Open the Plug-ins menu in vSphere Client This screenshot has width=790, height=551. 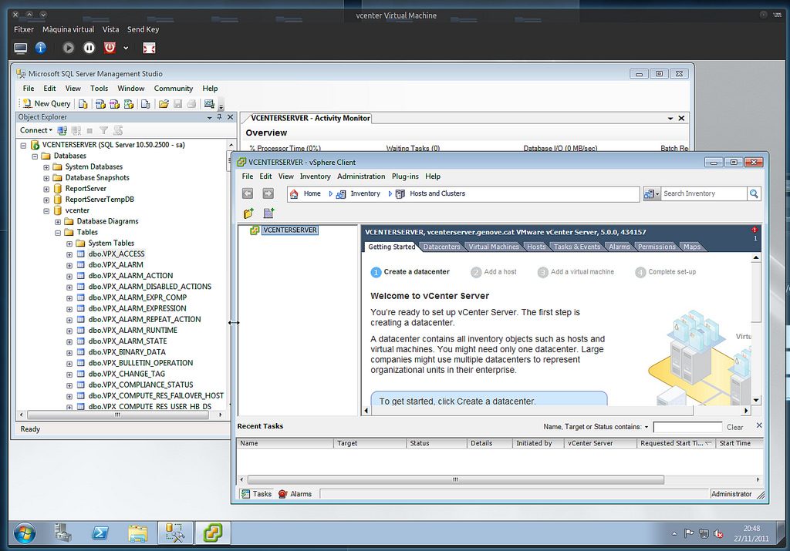click(x=405, y=176)
